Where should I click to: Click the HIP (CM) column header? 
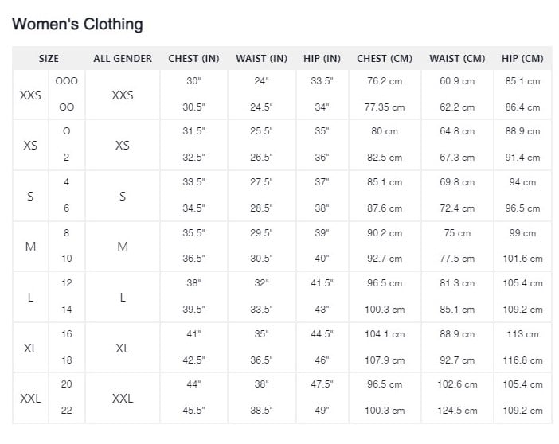coord(522,58)
